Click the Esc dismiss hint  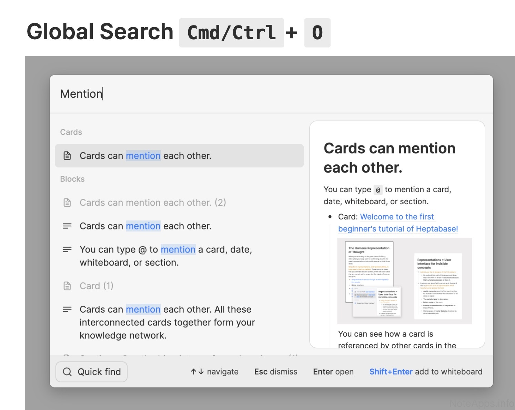(x=276, y=372)
